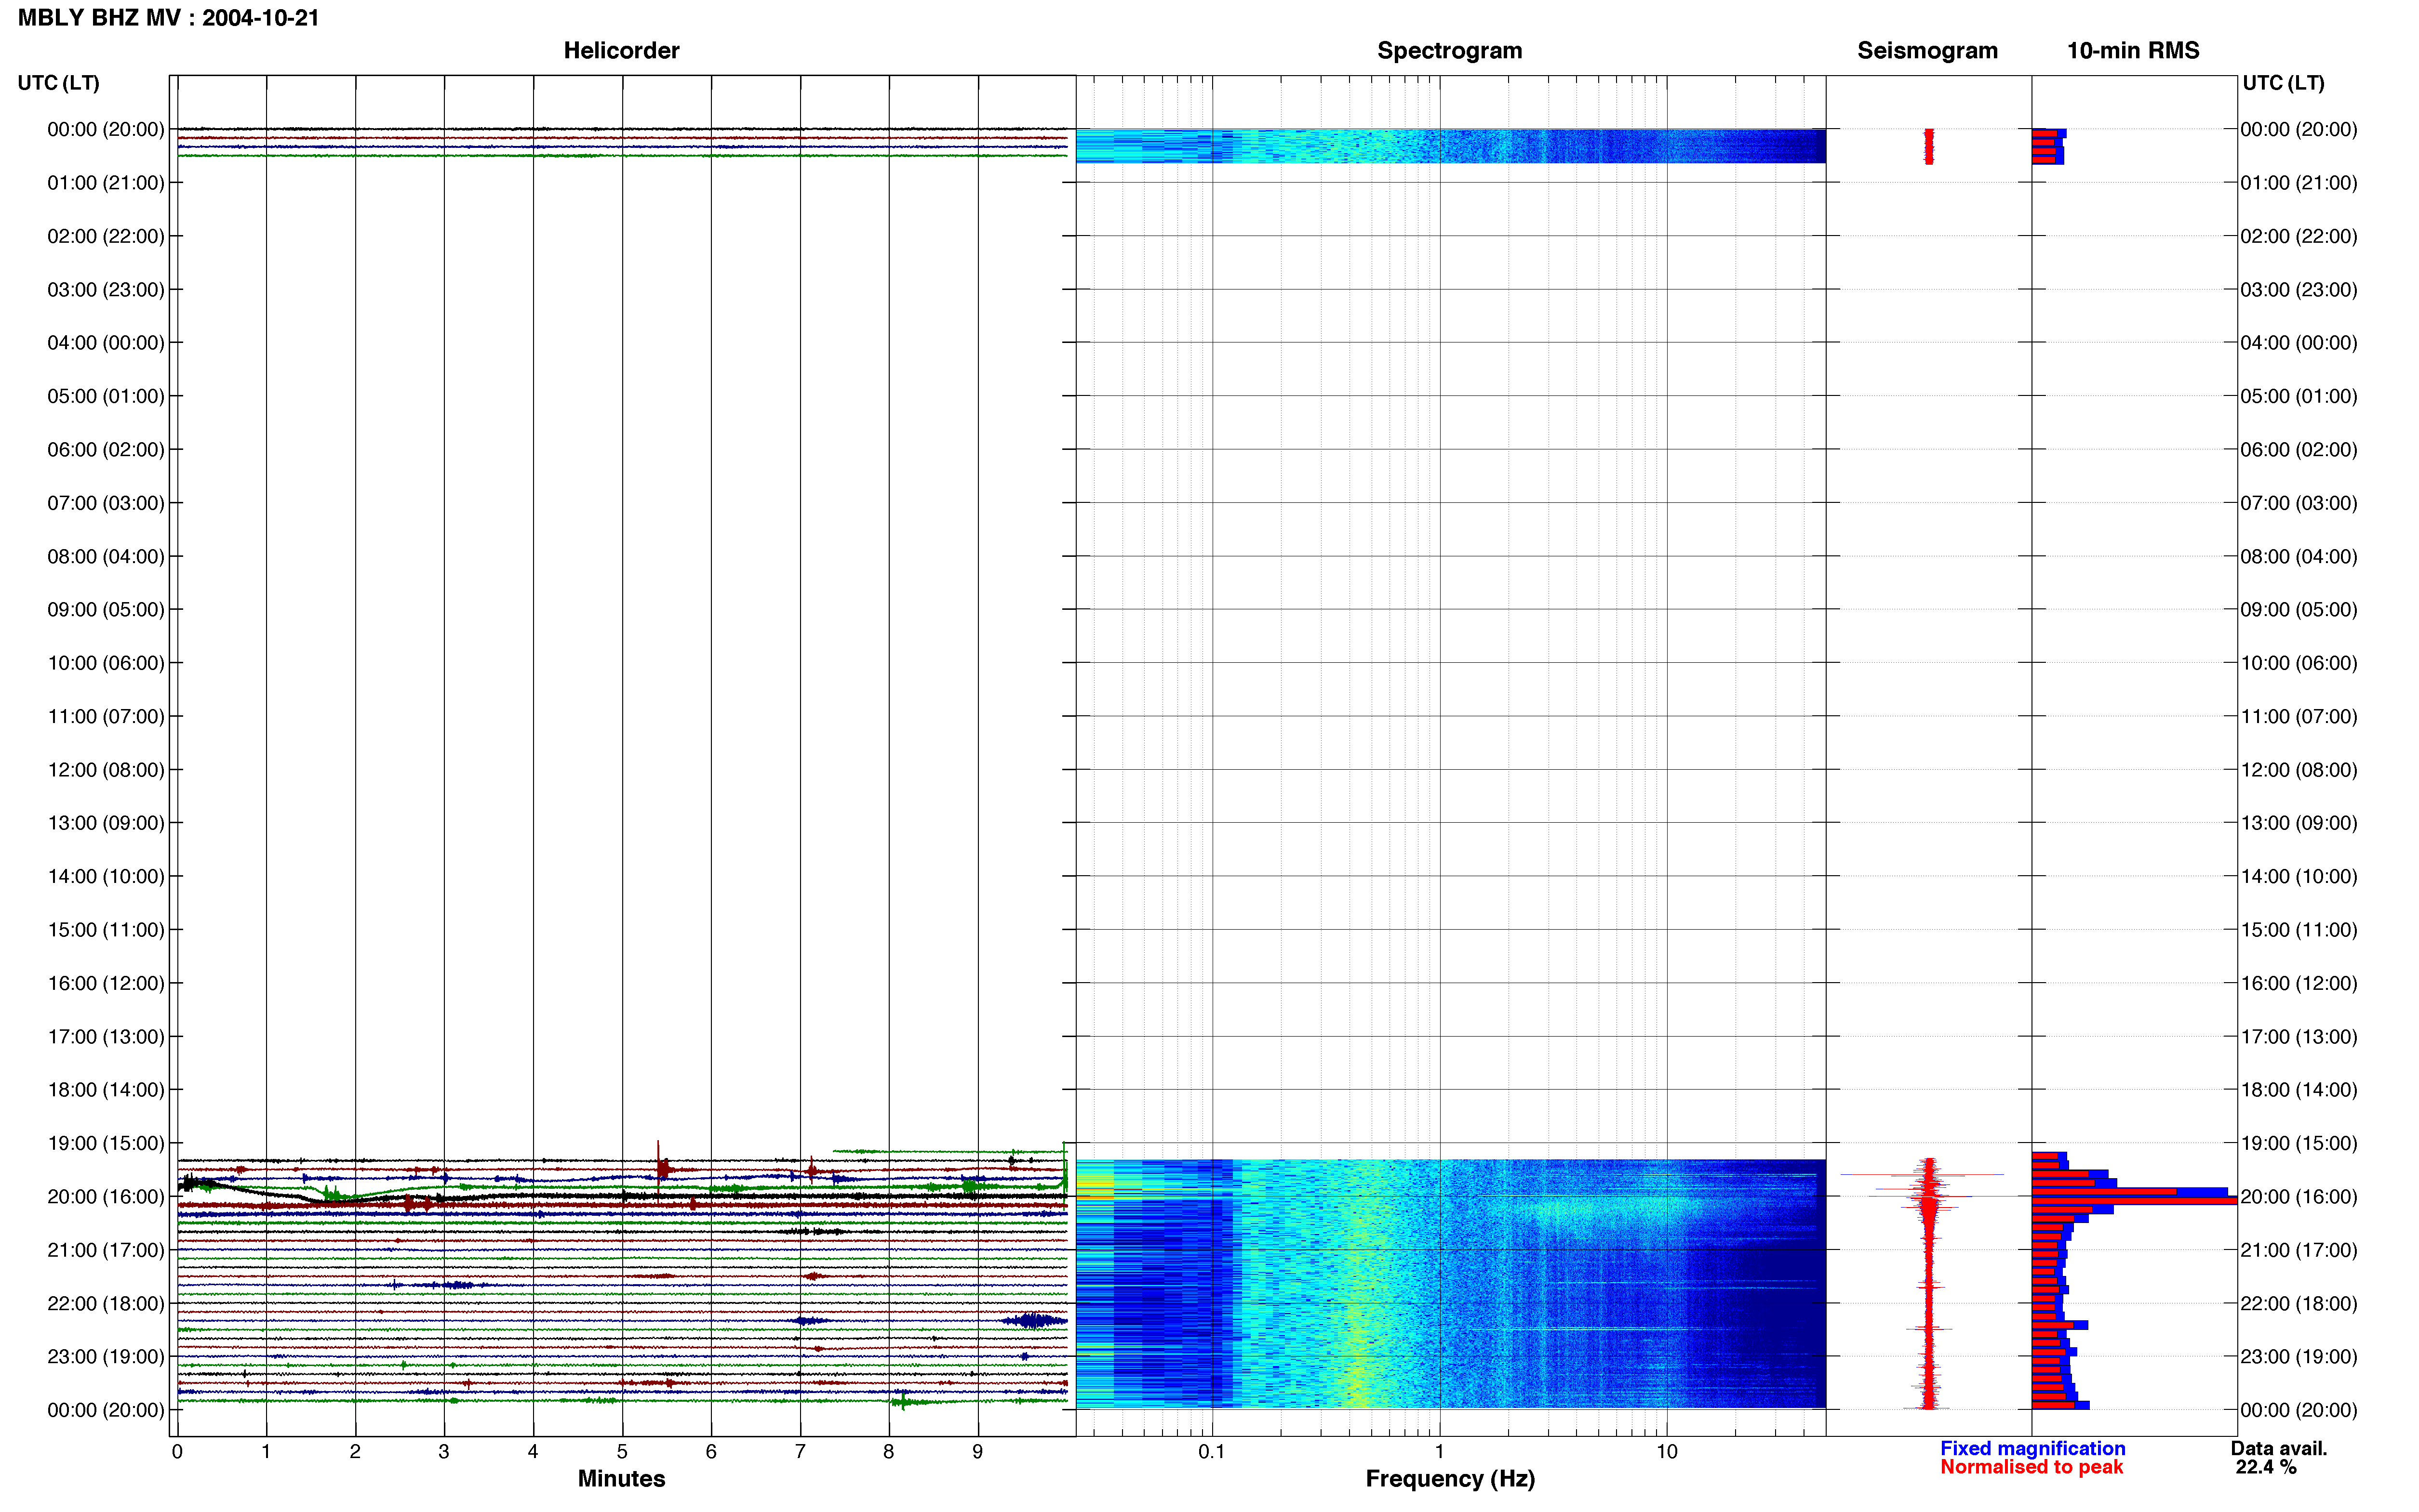Click the Helicorder panel heading
This screenshot has height=1512, width=2419.
621,51
